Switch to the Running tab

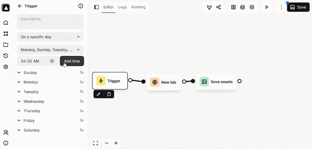[138, 7]
